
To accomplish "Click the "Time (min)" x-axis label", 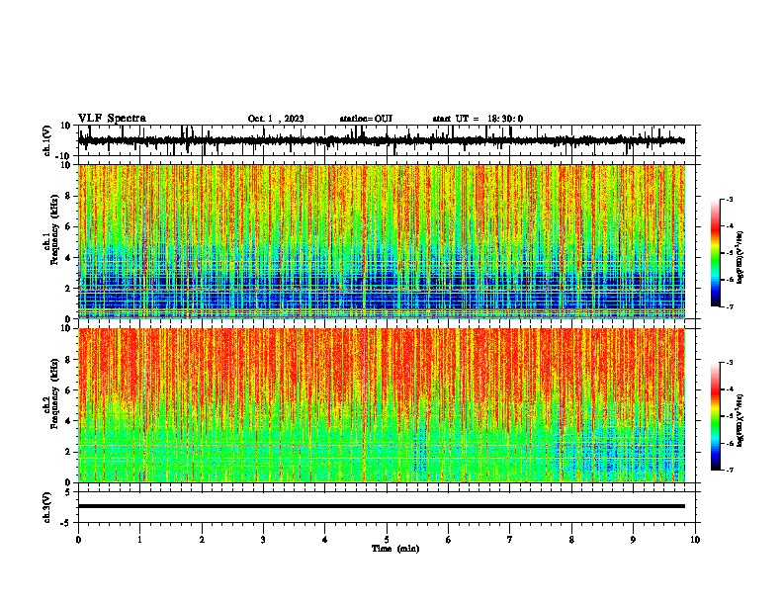I will [x=395, y=548].
